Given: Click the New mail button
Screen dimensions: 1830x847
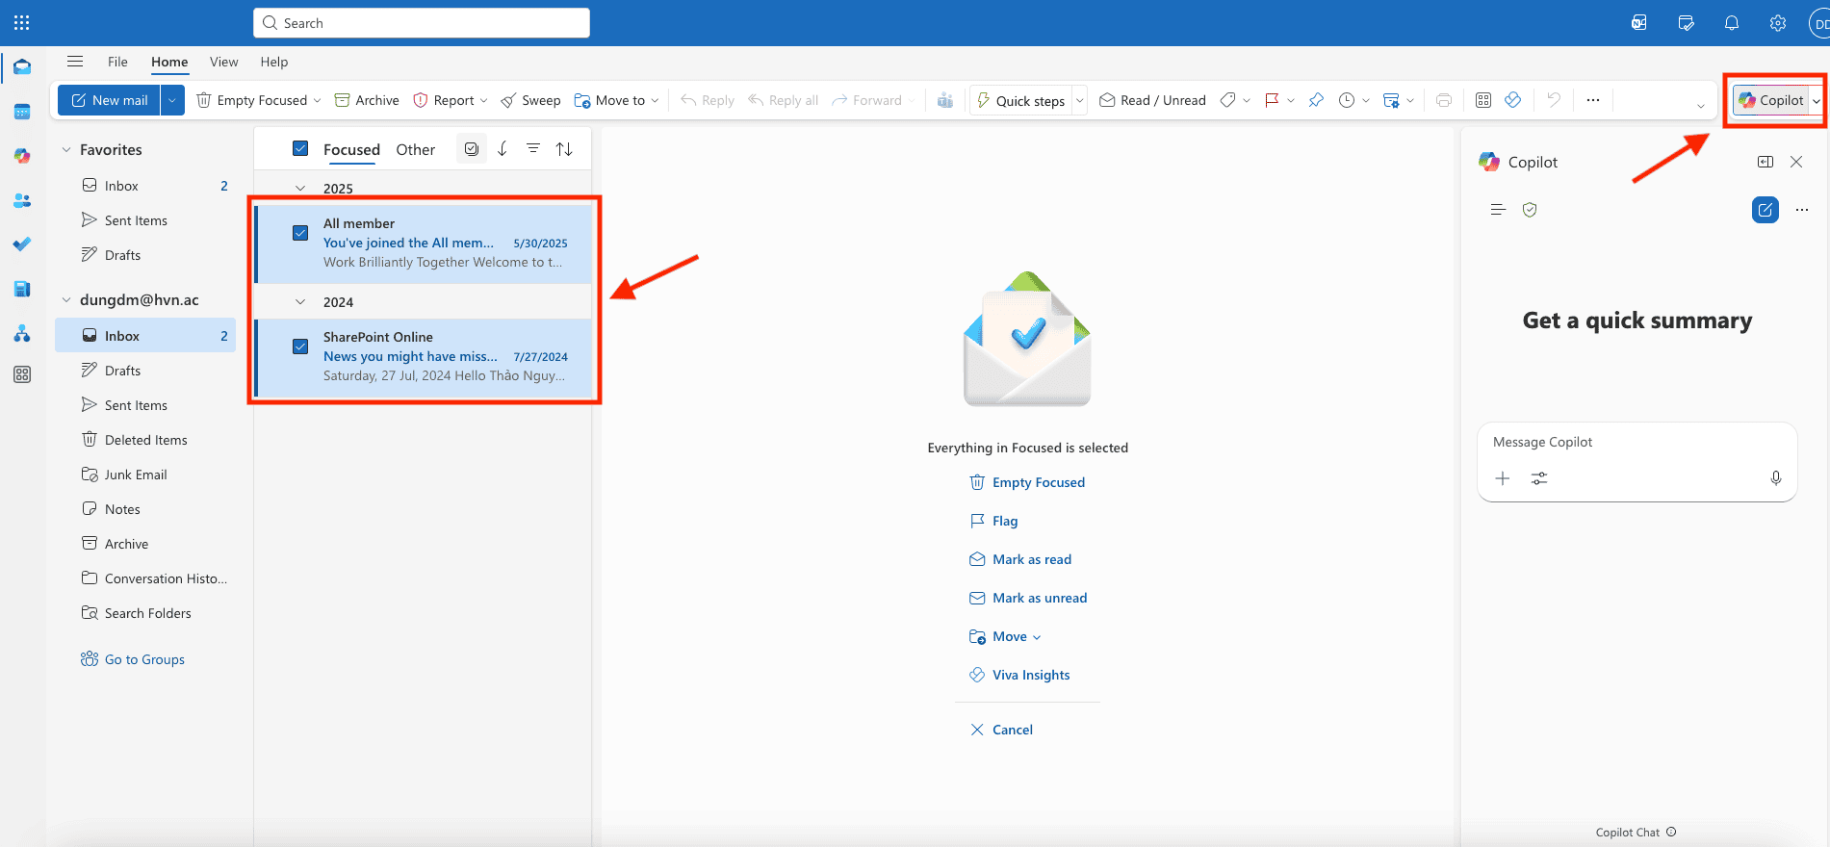Looking at the screenshot, I should pyautogui.click(x=110, y=100).
